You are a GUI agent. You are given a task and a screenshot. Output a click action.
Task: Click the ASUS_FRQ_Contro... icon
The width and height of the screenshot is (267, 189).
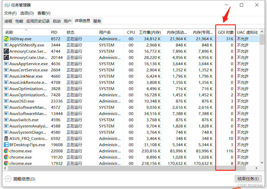[6, 138]
